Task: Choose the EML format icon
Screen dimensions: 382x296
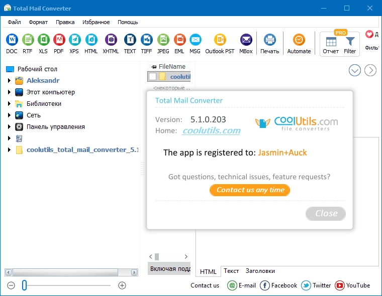Action: pos(179,40)
